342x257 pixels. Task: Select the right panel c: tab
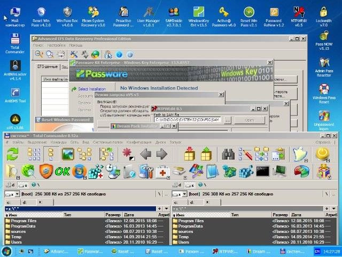tap(180, 202)
